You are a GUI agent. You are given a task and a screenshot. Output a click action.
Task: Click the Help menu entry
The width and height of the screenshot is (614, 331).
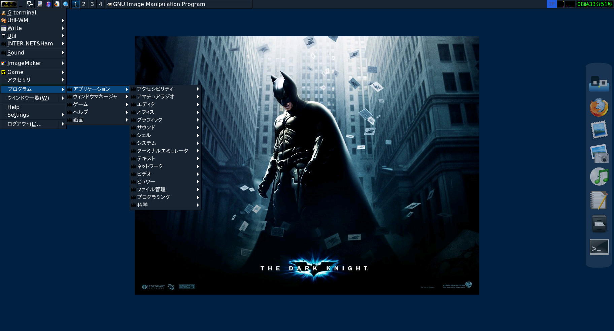13,107
